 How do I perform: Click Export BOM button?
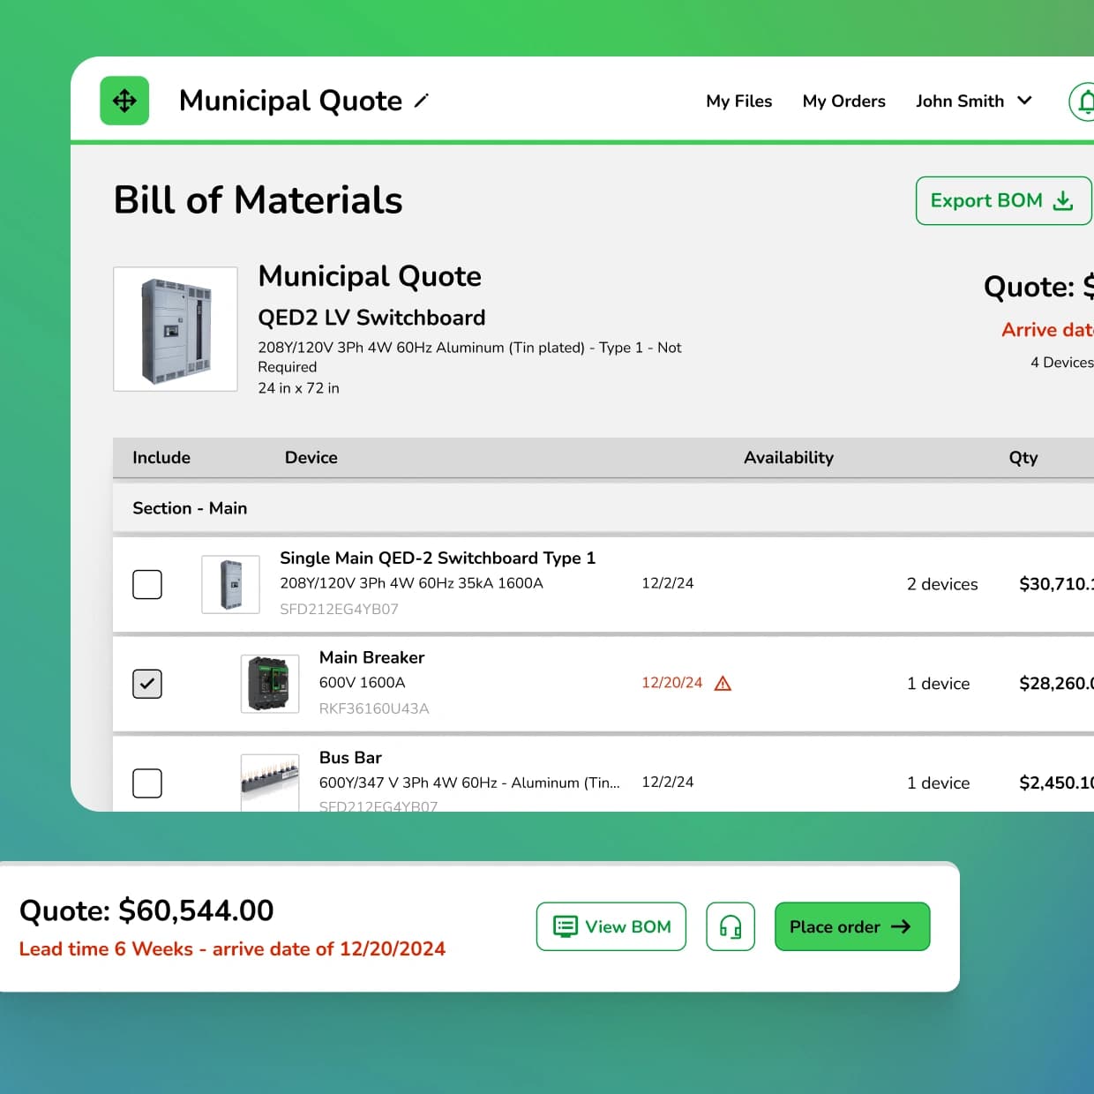1003,200
